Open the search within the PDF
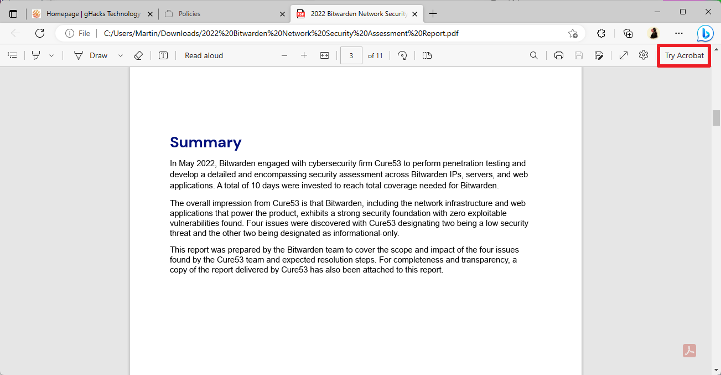 tap(533, 55)
